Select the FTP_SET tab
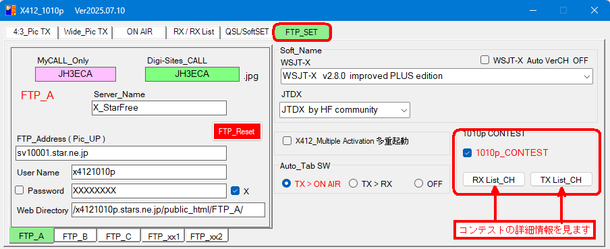The image size is (610, 249). [x=302, y=32]
